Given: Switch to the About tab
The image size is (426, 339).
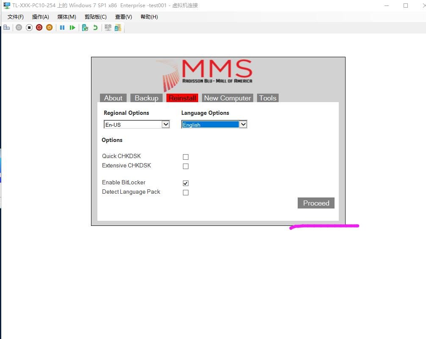Looking at the screenshot, I should (113, 98).
